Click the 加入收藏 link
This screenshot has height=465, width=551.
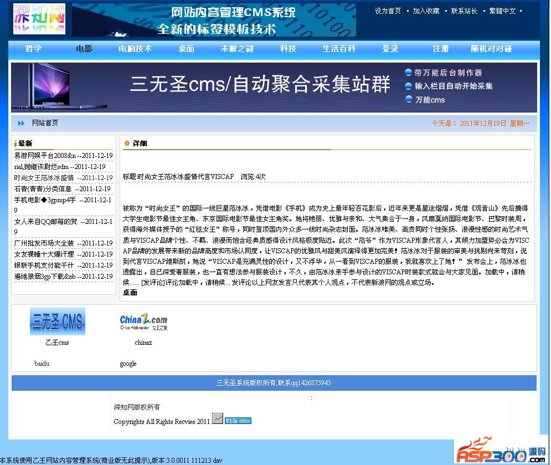(426, 11)
